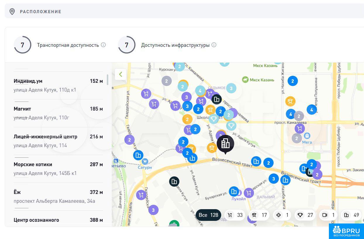Open info tooltip for Доступность инфраструктуры
Image resolution: width=364 pixels, height=239 pixels.
click(x=214, y=45)
